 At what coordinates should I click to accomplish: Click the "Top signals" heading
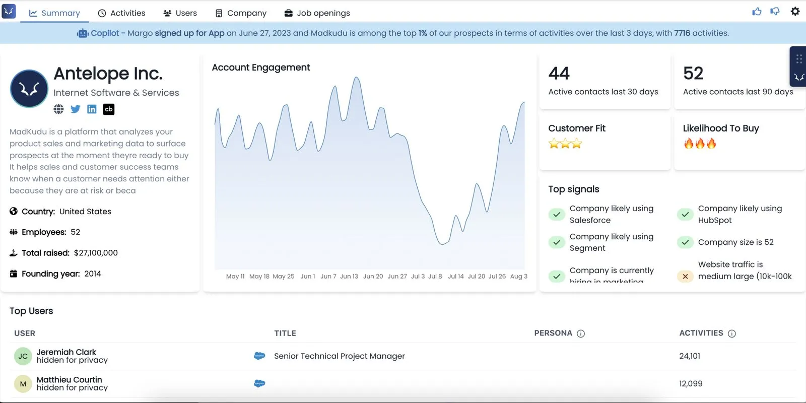click(x=574, y=189)
